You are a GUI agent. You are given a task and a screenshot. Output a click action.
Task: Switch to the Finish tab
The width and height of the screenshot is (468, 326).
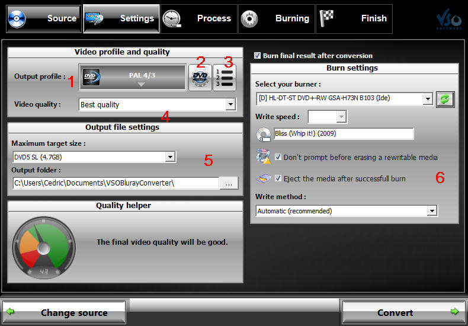354,18
